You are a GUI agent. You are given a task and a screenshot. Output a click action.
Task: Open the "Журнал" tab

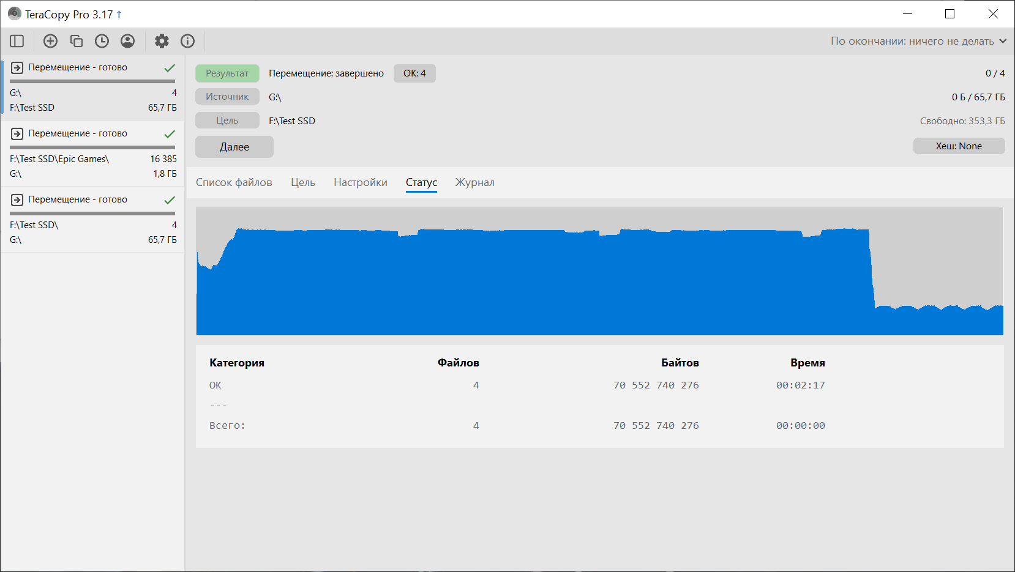pos(474,182)
